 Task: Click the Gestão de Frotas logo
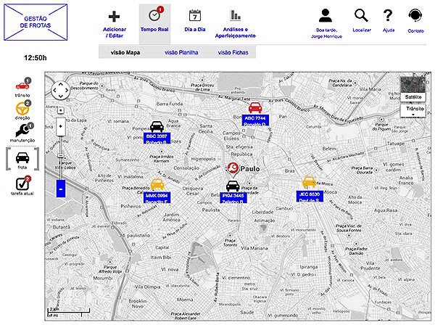(36, 22)
